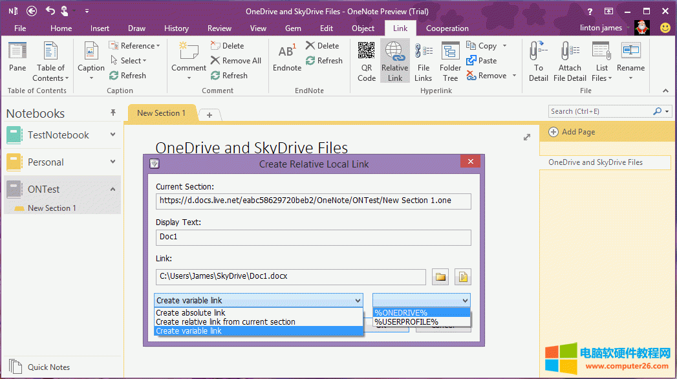The width and height of the screenshot is (677, 379).
Task: Choose Create absolute link option
Action: coord(191,313)
